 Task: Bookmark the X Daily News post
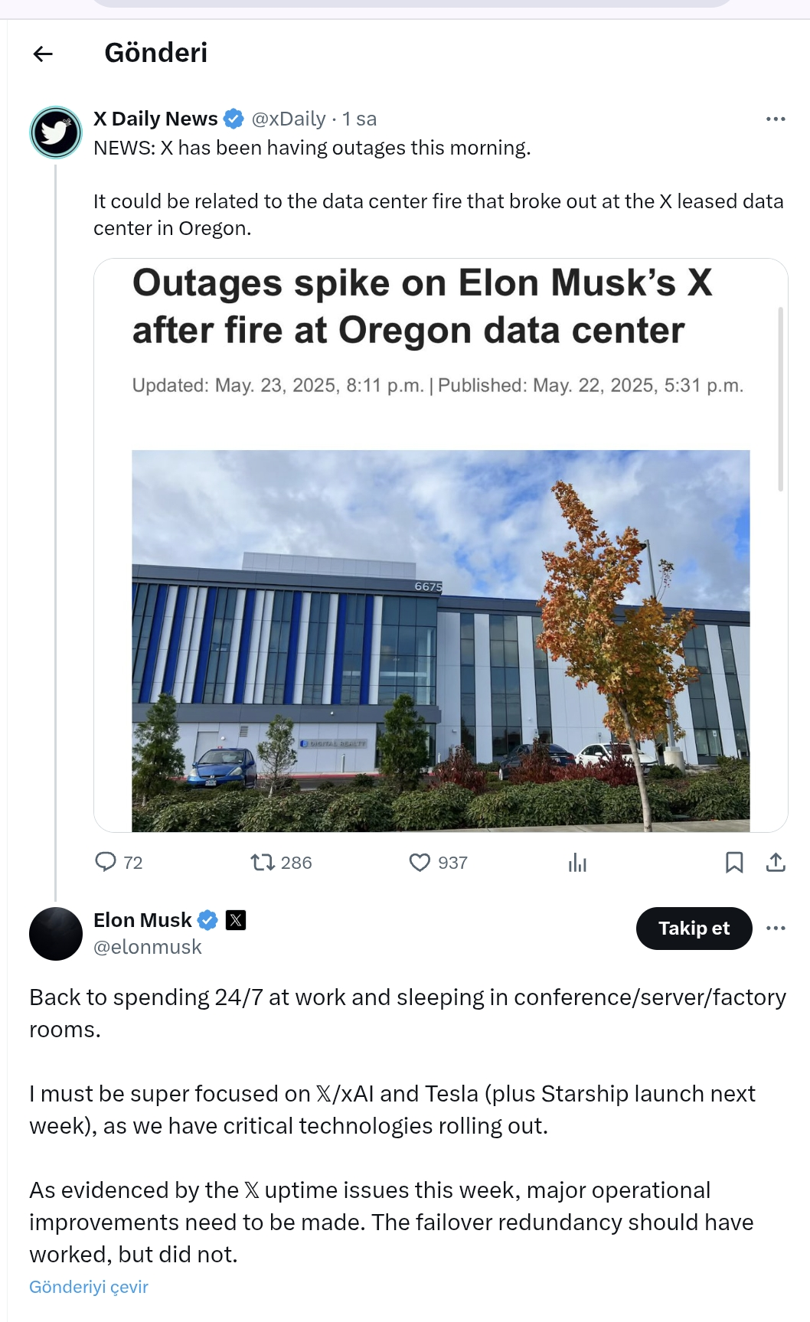click(733, 863)
